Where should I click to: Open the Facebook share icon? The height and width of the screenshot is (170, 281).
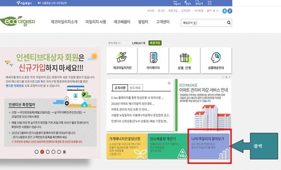pyautogui.click(x=230, y=11)
